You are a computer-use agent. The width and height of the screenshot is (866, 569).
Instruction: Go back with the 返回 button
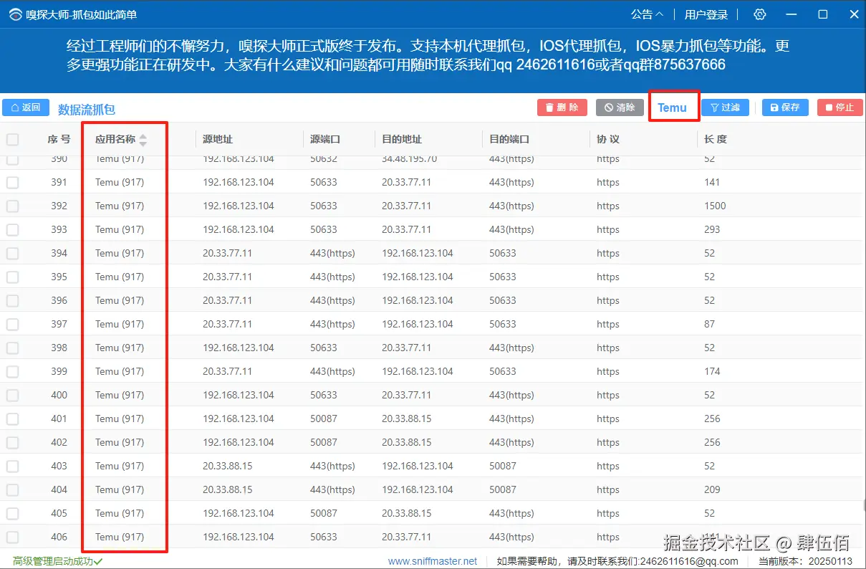click(26, 107)
